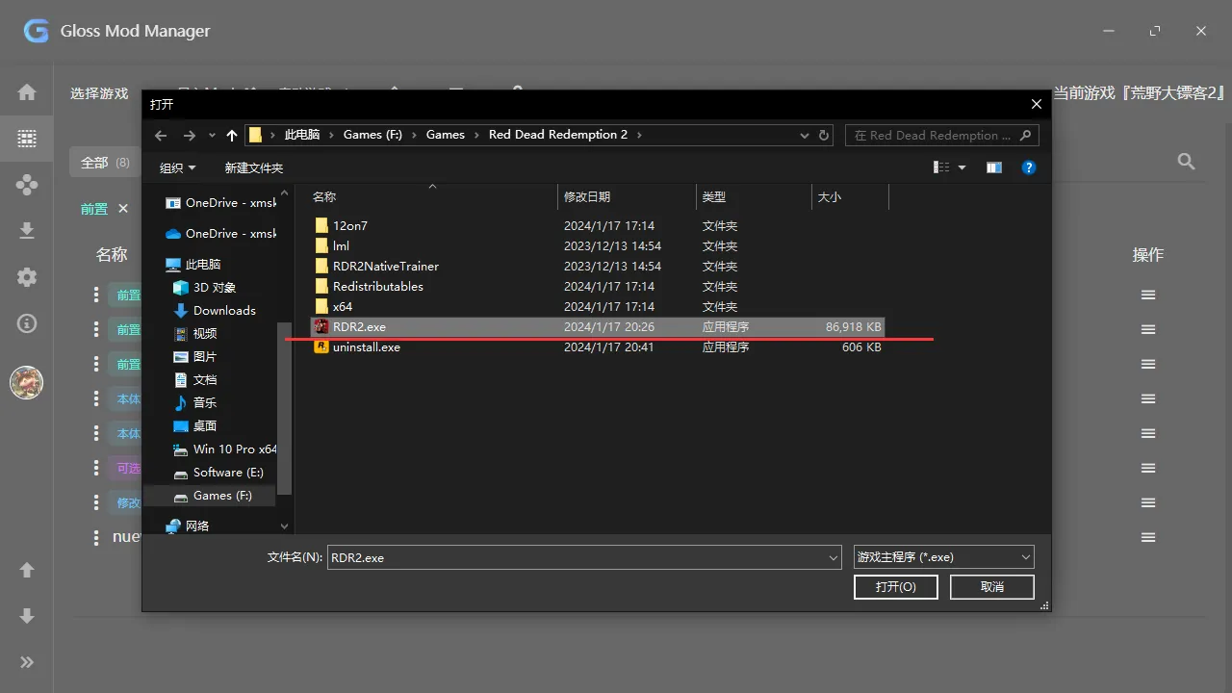Screen dimensions: 1232x693
Task: Open Gloss Mod Manager settings gear
Action: (x=27, y=277)
